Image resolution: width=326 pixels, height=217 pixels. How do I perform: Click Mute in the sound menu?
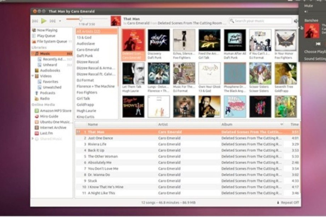click(x=308, y=6)
